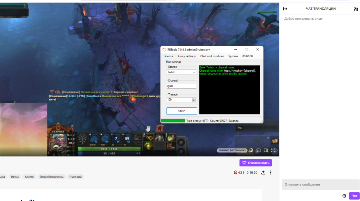Increase Threads value with up arrow
The width and height of the screenshot is (360, 201).
[194, 99]
